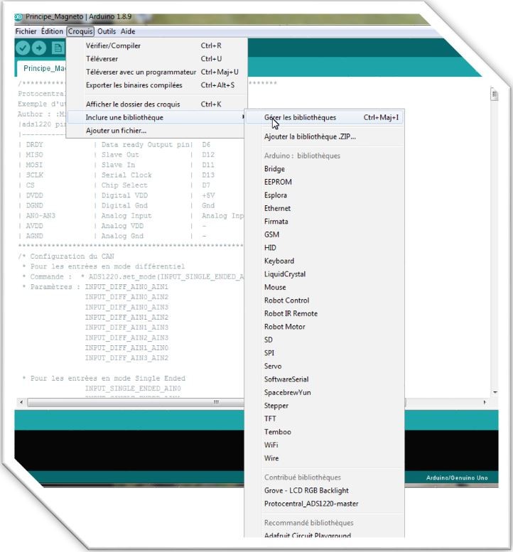The height and width of the screenshot is (552, 513).
Task: Choose Téléverser avec un programmateur
Action: [141, 72]
